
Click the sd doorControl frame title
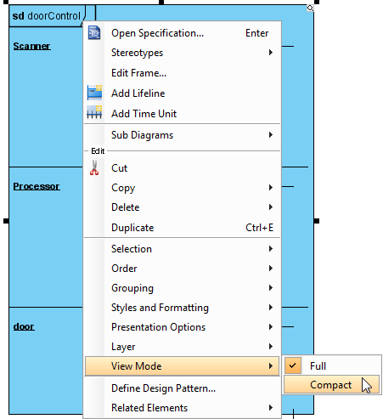pyautogui.click(x=47, y=16)
